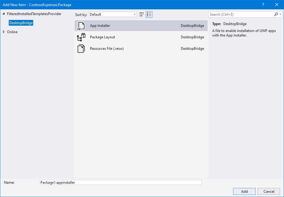
Task: Switch to list view
Action: click(x=149, y=14)
